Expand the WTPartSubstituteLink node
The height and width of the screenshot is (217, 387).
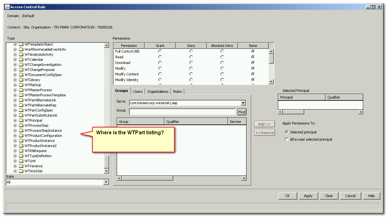coord(15,115)
